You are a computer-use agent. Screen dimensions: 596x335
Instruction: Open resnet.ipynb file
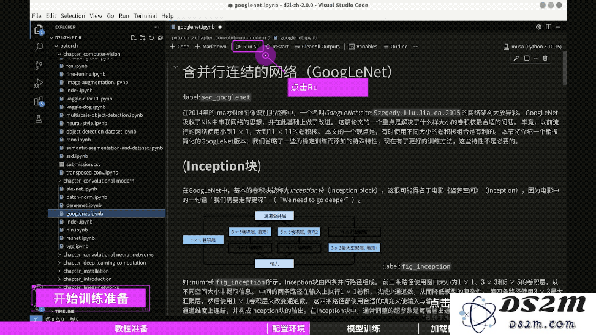tap(81, 238)
